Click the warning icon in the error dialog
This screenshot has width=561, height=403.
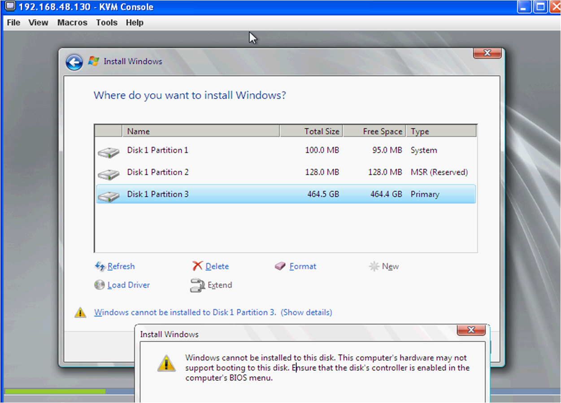(166, 363)
